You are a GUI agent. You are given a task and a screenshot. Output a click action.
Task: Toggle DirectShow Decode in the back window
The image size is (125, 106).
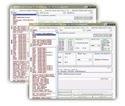[x=76, y=18]
